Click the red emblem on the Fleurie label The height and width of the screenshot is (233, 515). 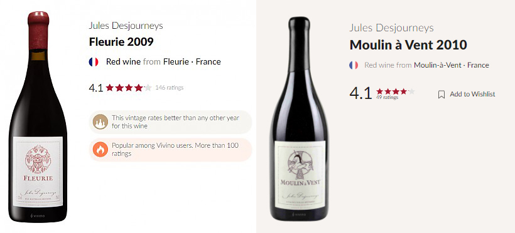coord(38,160)
